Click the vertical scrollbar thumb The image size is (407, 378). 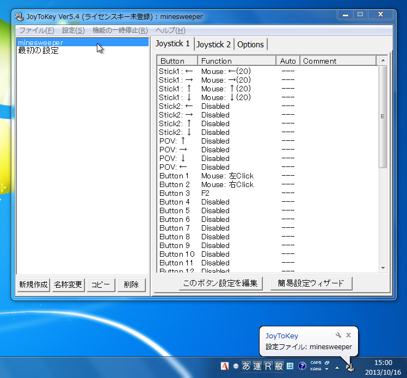coord(383,116)
